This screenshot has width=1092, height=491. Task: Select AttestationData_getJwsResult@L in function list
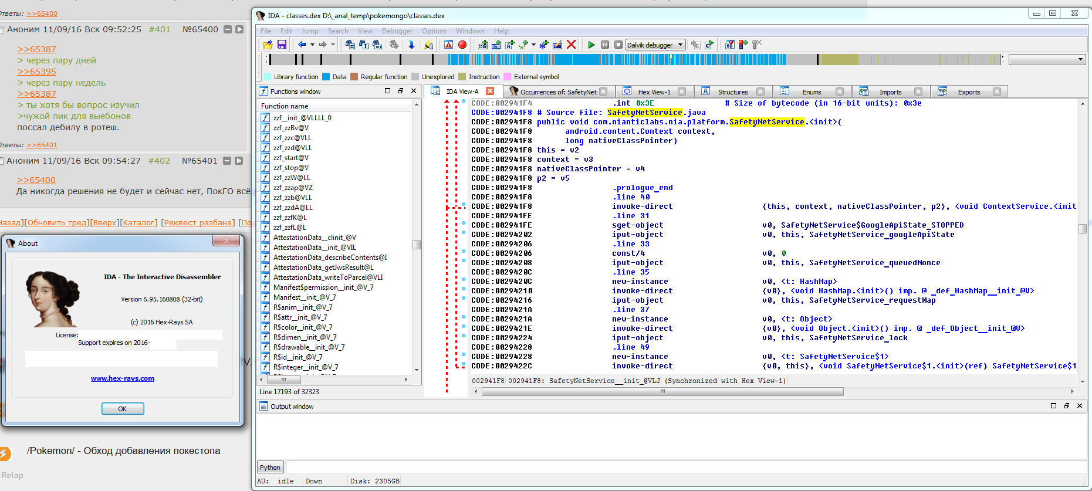coord(323,267)
